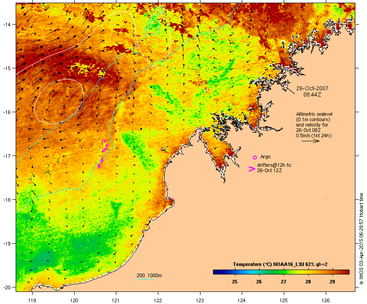The height and width of the screenshot is (304, 367).
Task: Click the longitude axis label 122
Action: tap(158, 300)
